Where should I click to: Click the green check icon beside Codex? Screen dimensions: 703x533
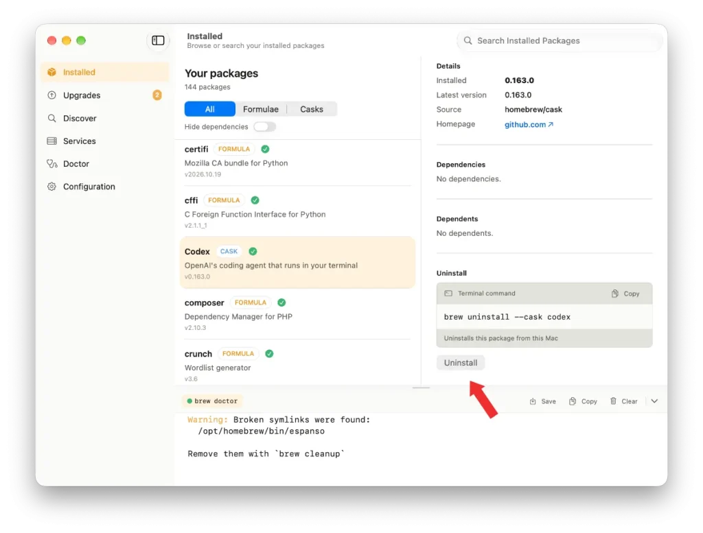(x=253, y=251)
